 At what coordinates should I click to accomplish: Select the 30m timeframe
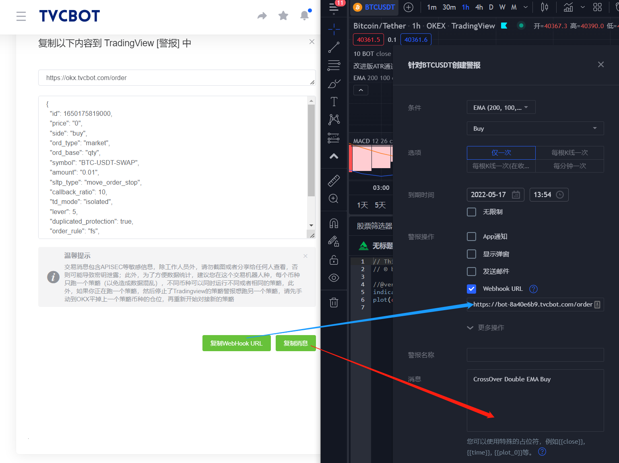click(449, 7)
